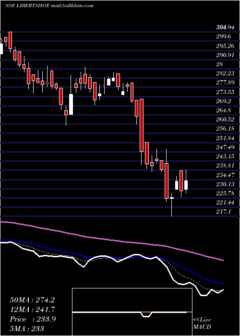Image resolution: width=240 pixels, height=336 pixels.
Task: Select the 260.52 price axis label
Action: click(x=225, y=120)
